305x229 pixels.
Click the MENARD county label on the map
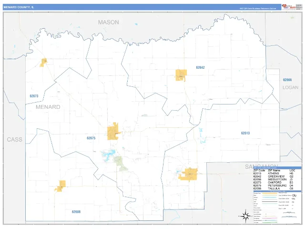(x=48, y=107)
